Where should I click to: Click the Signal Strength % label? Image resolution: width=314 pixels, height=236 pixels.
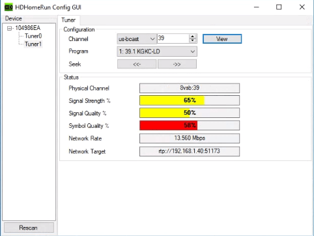tap(89, 101)
